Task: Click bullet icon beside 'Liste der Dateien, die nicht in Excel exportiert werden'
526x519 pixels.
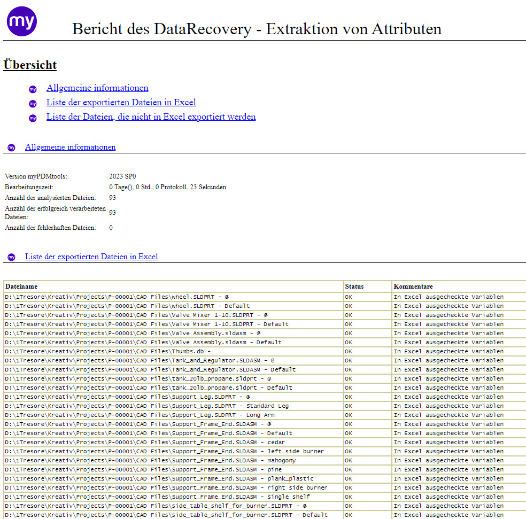Action: pos(33,118)
